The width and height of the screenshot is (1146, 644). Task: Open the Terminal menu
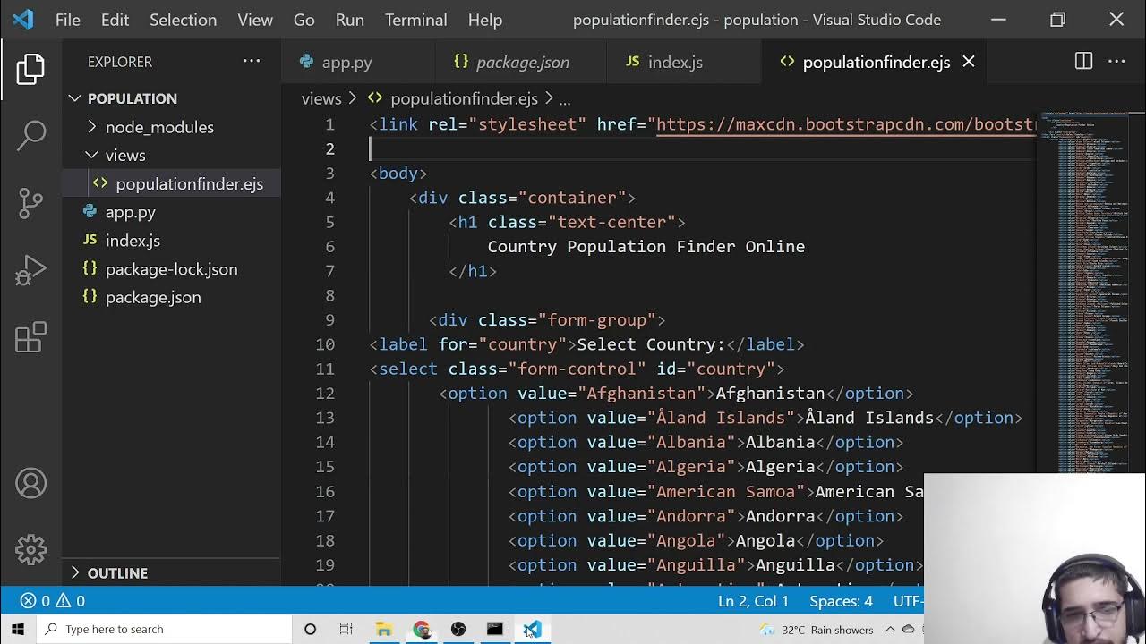[x=415, y=20]
